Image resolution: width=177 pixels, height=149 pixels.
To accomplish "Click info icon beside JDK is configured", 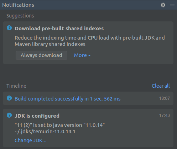I will (9, 115).
